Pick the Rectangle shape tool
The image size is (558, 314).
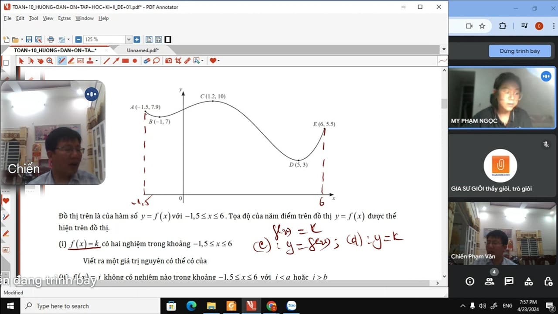tap(126, 61)
